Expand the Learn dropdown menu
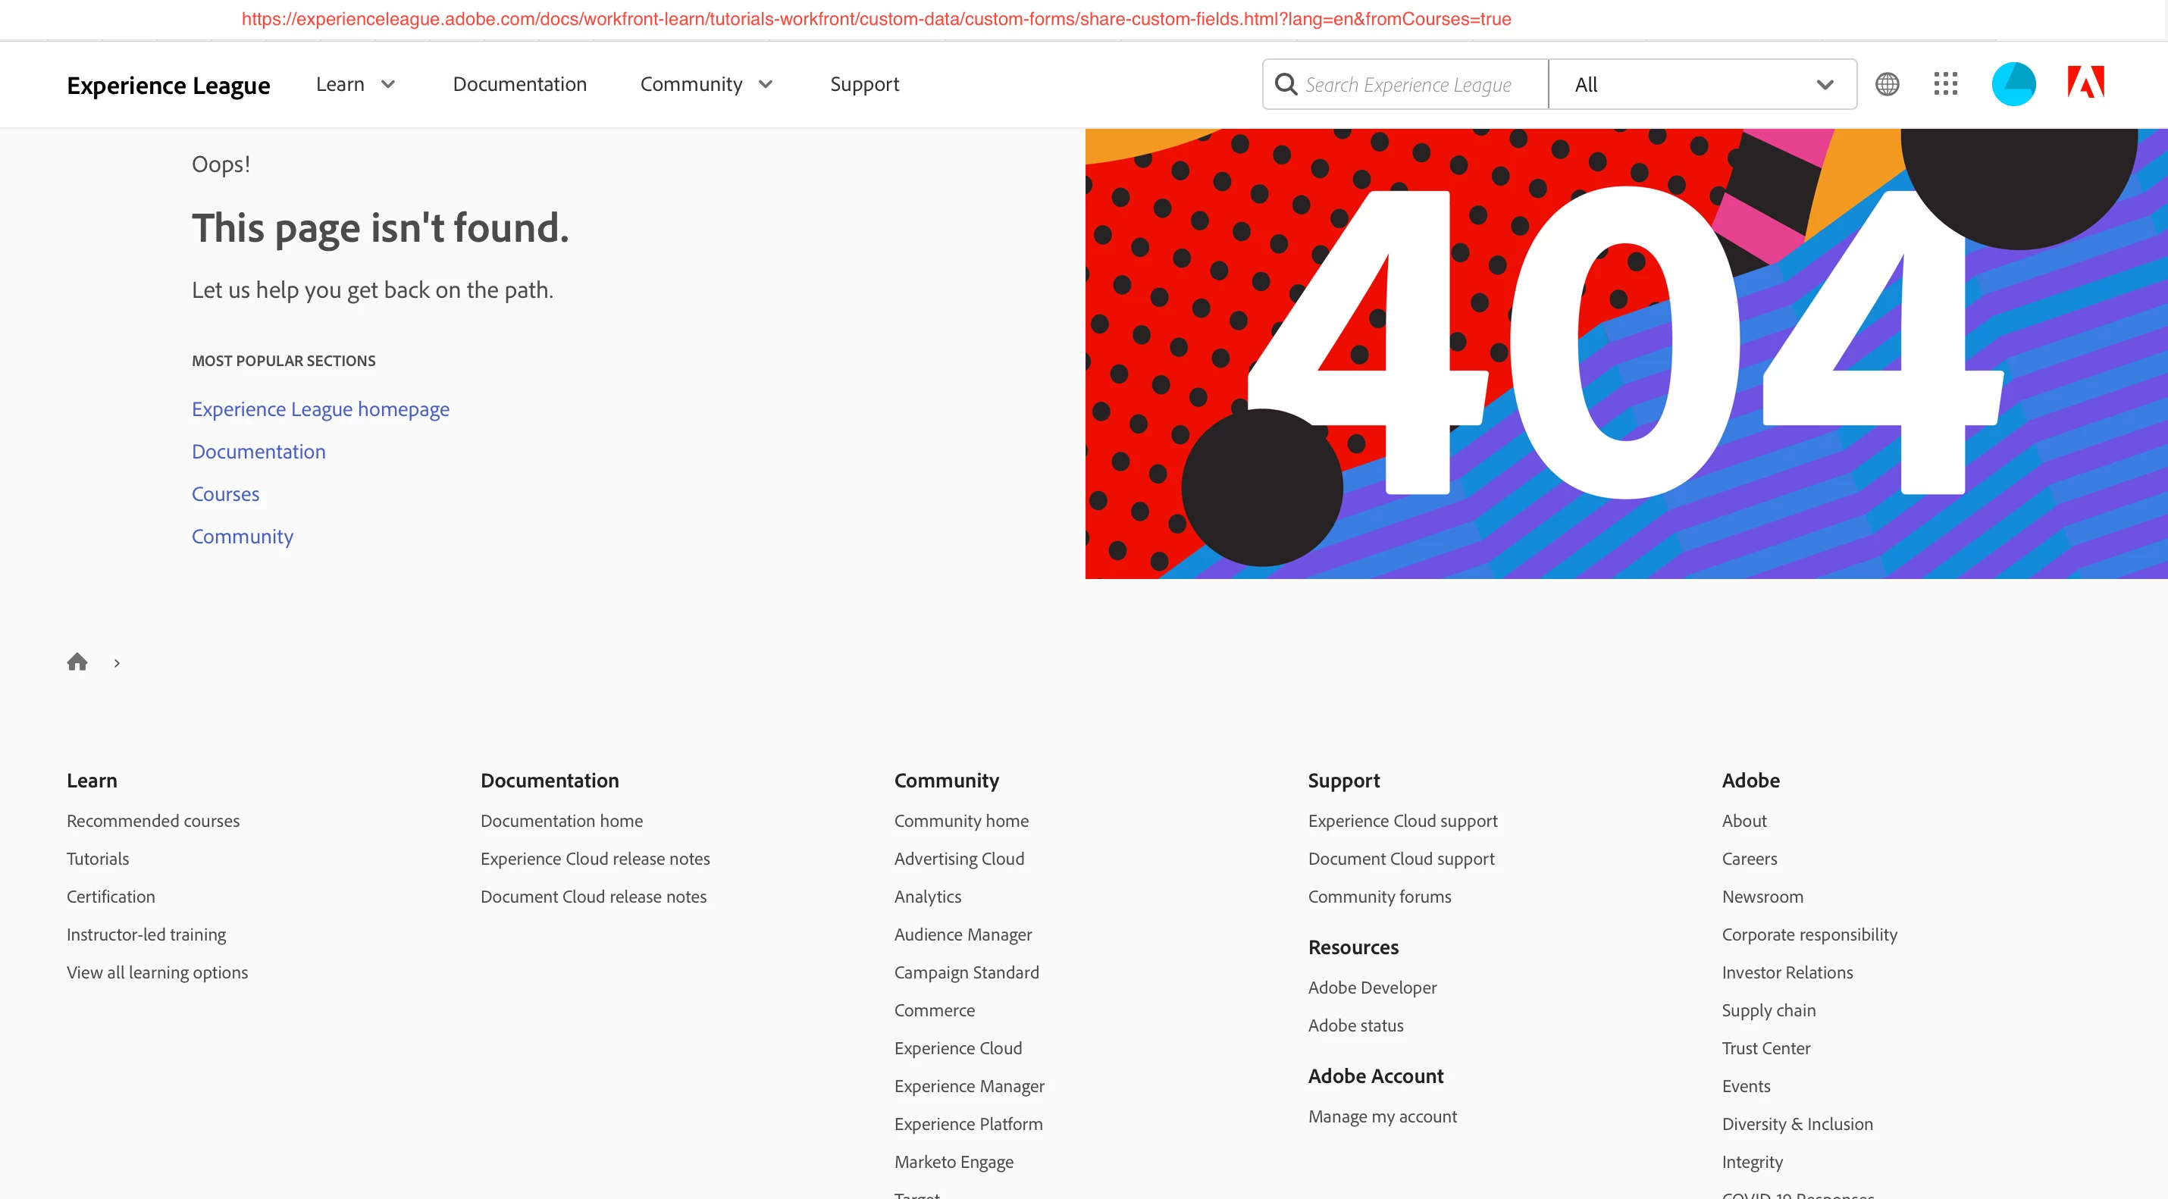The width and height of the screenshot is (2168, 1199). [x=356, y=84]
